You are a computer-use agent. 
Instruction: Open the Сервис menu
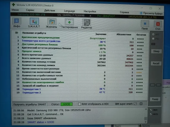tap(30, 10)
